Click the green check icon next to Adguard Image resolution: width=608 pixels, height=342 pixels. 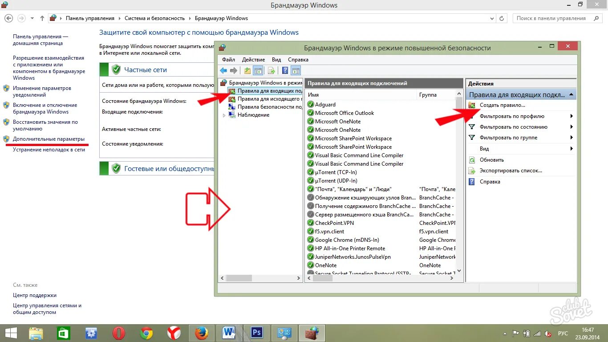click(311, 105)
